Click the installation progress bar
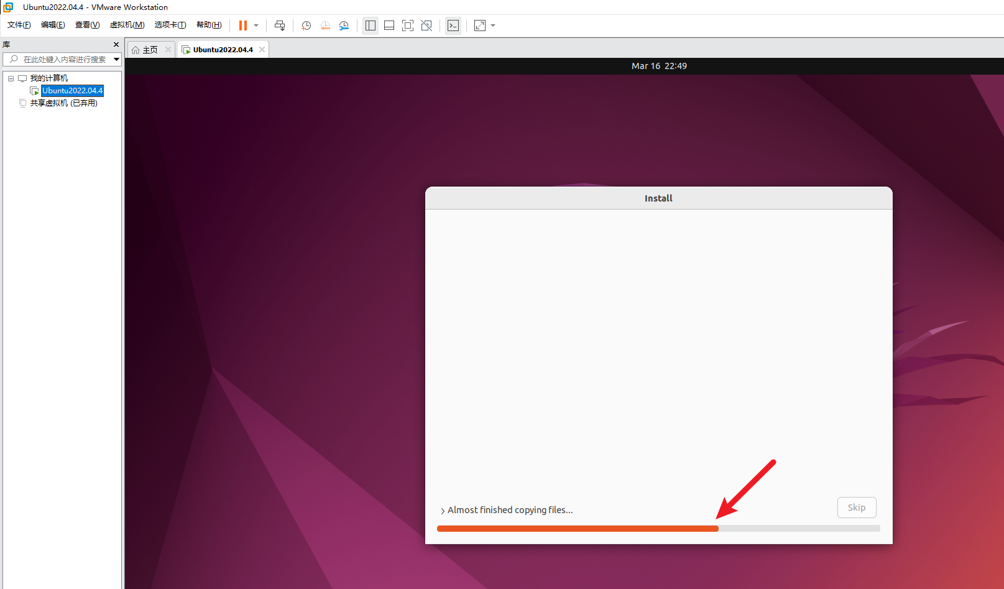The height and width of the screenshot is (589, 1004). [658, 529]
